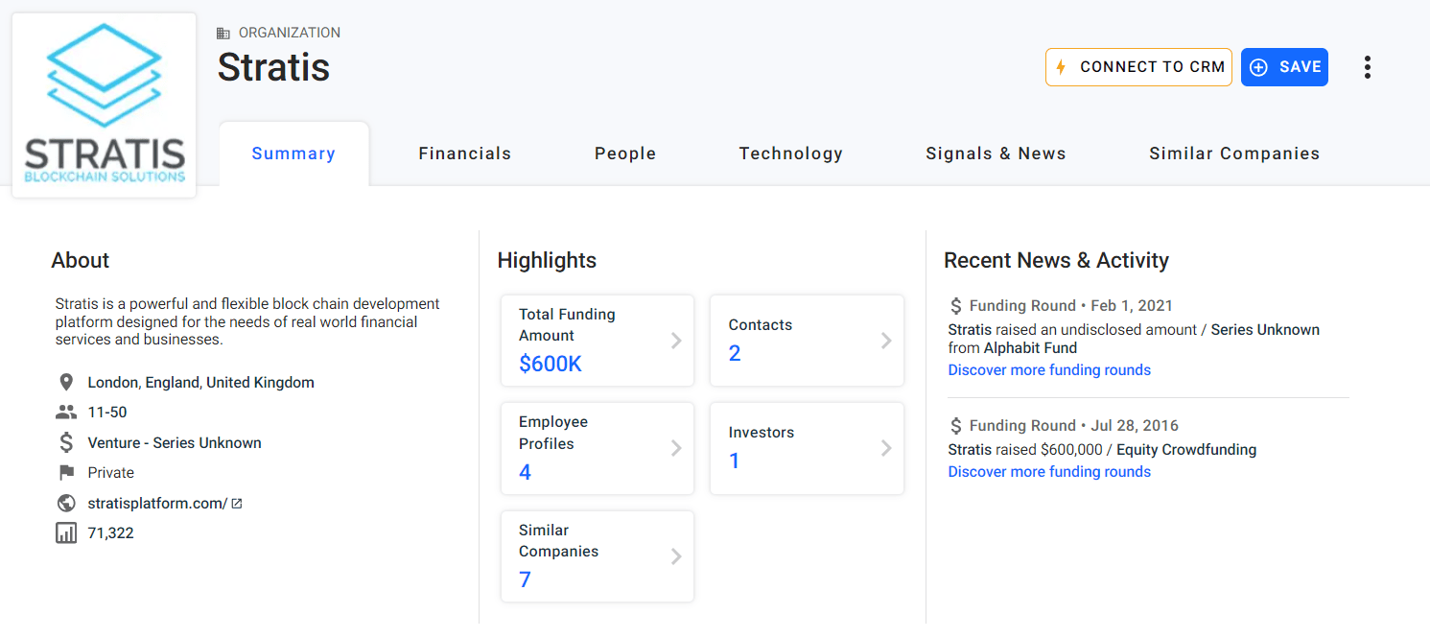Click the flag icon next to Private
Image resolution: width=1430 pixels, height=638 pixels.
(x=65, y=472)
